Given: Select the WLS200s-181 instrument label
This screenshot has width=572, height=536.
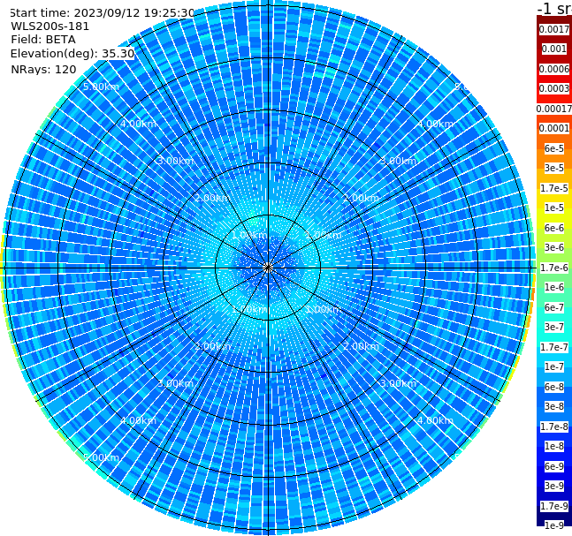Looking at the screenshot, I should (50, 26).
